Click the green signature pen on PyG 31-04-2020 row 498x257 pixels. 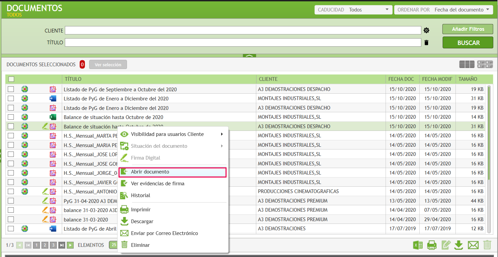tap(45, 201)
